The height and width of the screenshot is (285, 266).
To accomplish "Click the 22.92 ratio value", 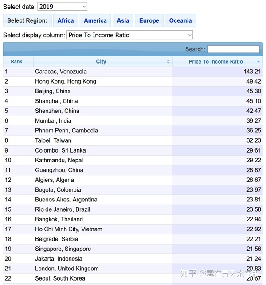I will tap(254, 229).
